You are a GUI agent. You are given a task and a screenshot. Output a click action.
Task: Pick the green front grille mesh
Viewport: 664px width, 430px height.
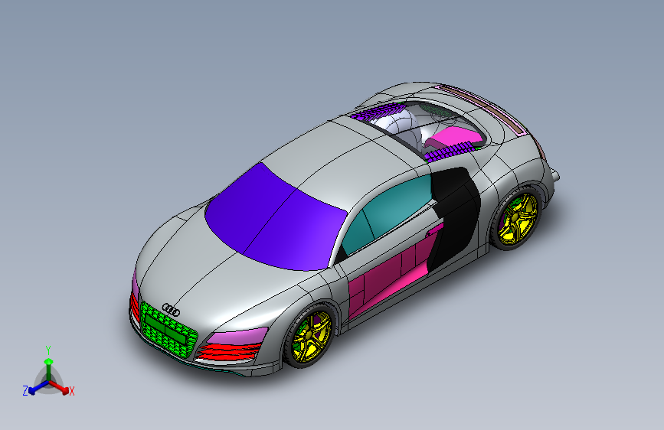tap(169, 329)
